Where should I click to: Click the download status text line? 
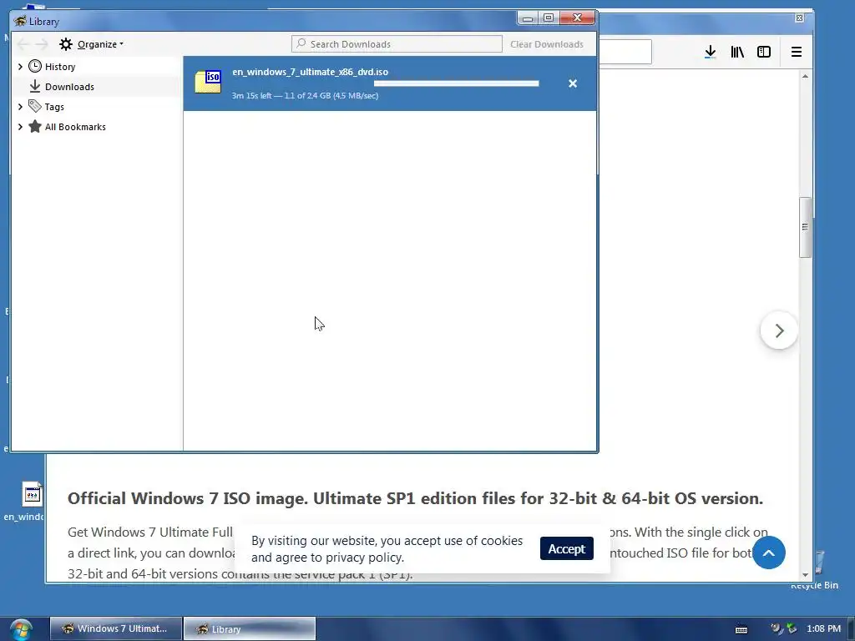[305, 95]
